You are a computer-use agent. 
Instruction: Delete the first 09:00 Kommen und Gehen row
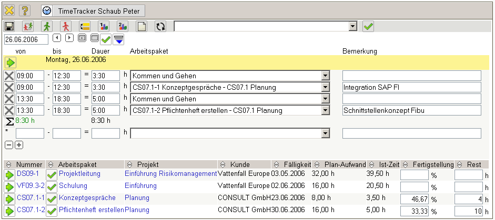tap(9, 76)
